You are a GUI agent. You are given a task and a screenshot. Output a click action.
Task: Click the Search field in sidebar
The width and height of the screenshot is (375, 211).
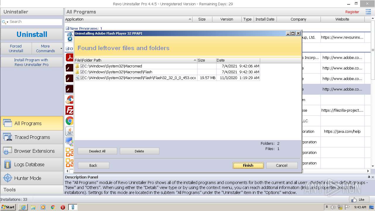pyautogui.click(x=35, y=22)
